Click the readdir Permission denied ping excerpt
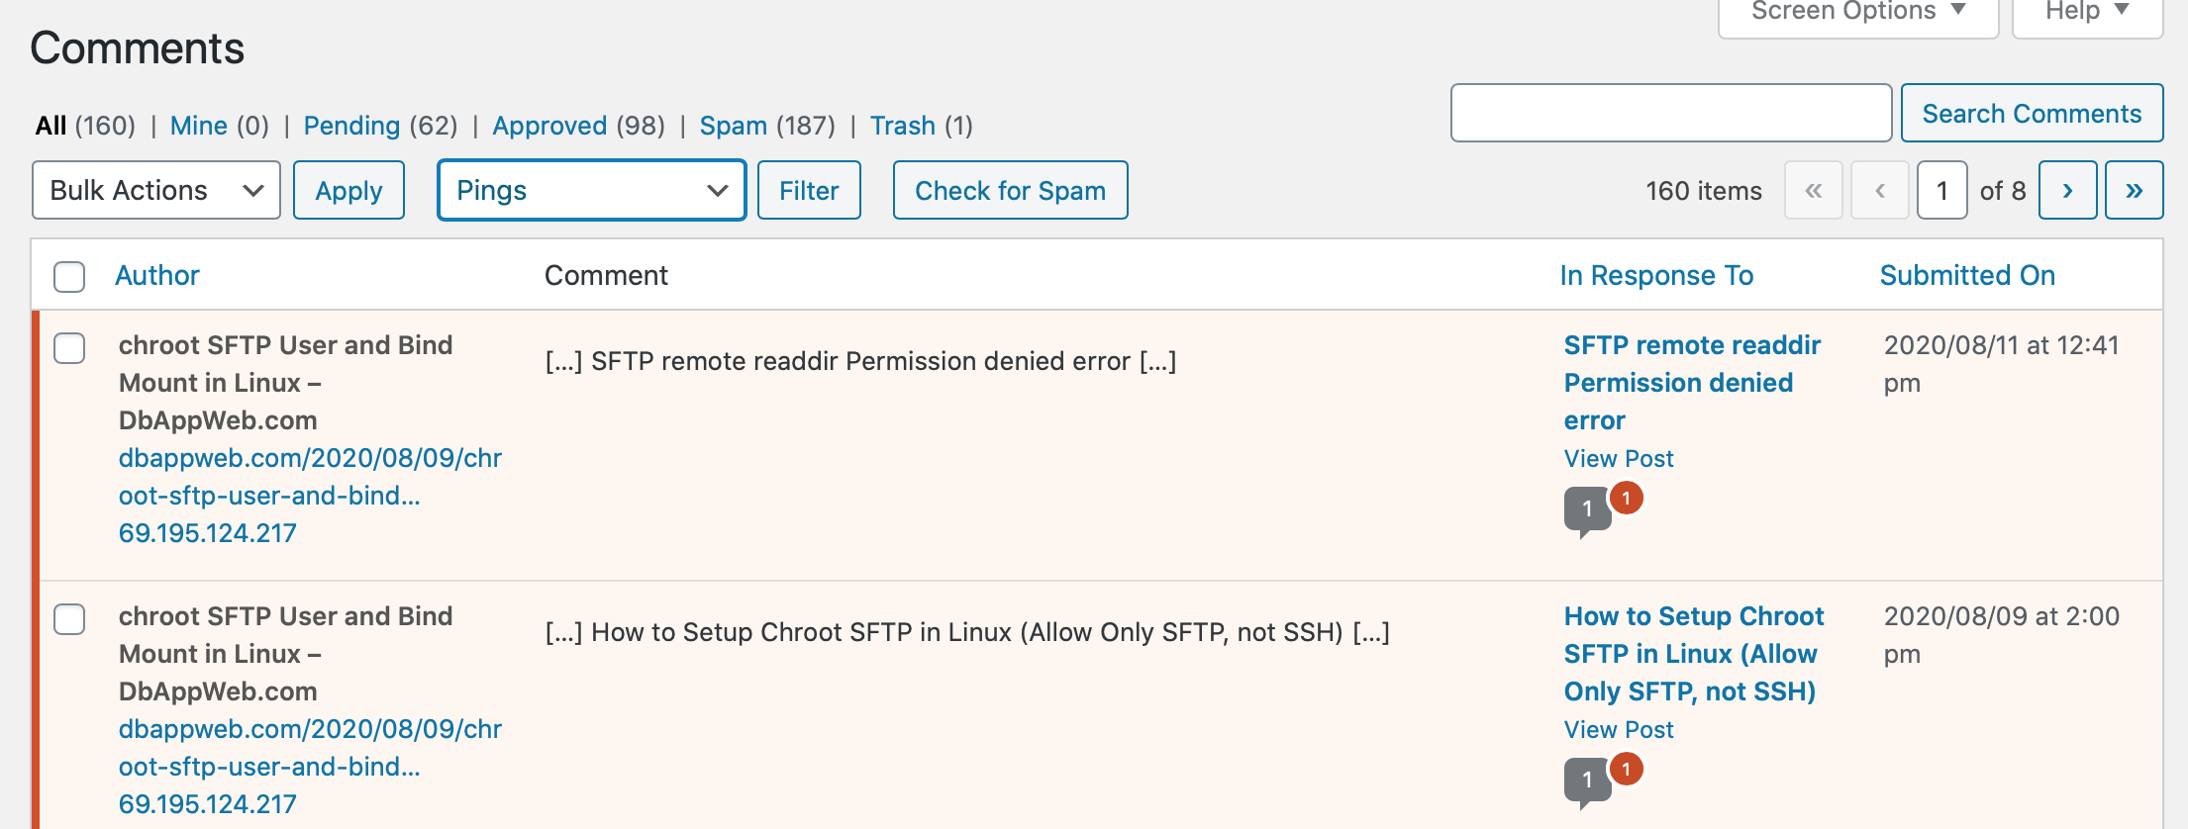The height and width of the screenshot is (829, 2188). [860, 361]
